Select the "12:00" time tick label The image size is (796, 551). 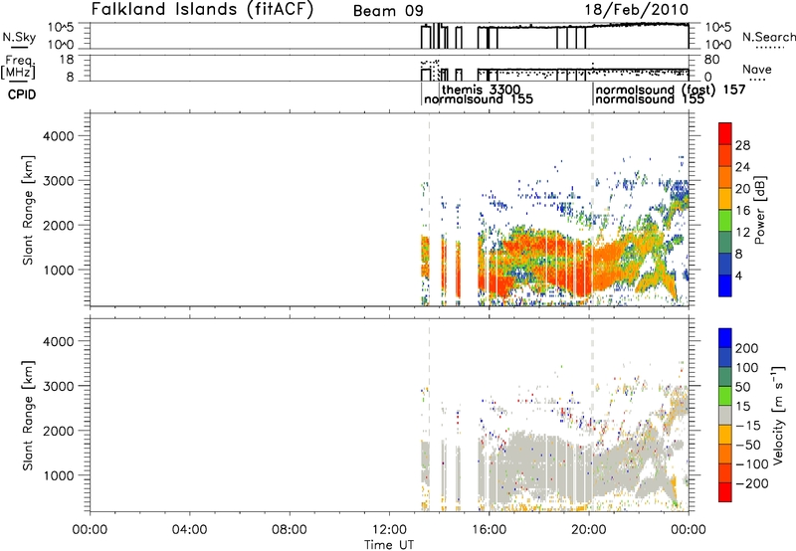point(389,530)
